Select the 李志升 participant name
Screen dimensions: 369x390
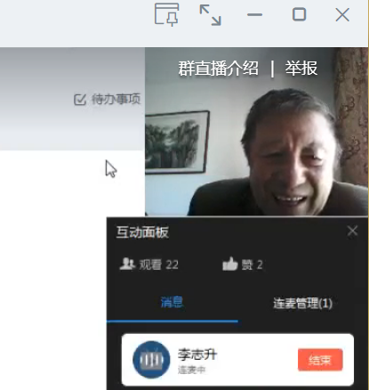click(197, 354)
